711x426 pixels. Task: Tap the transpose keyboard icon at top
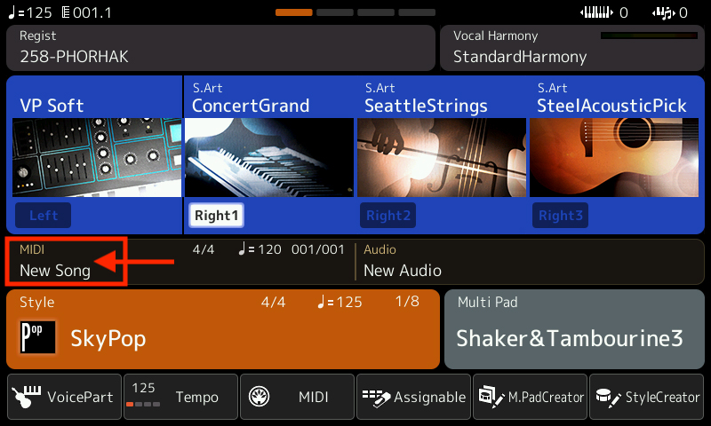596,12
